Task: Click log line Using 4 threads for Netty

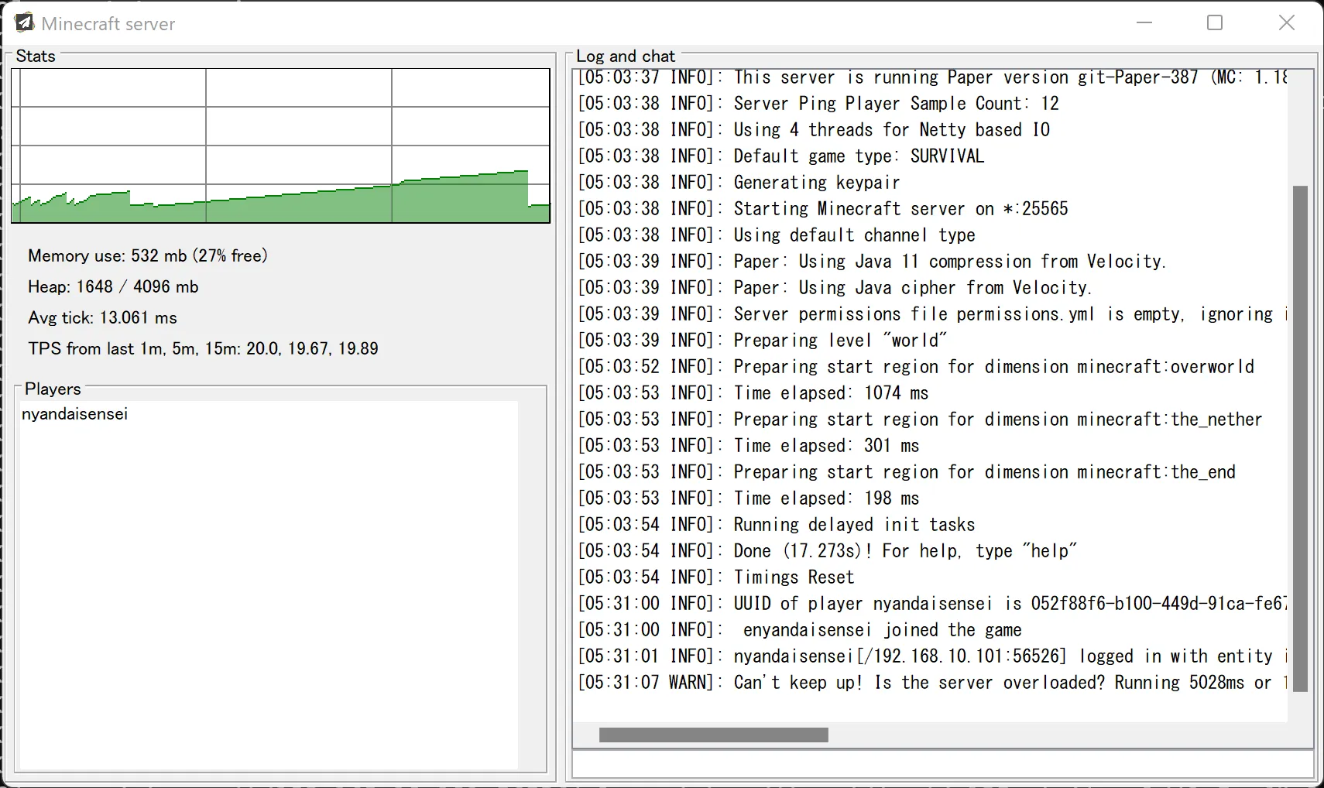Action: tap(814, 130)
